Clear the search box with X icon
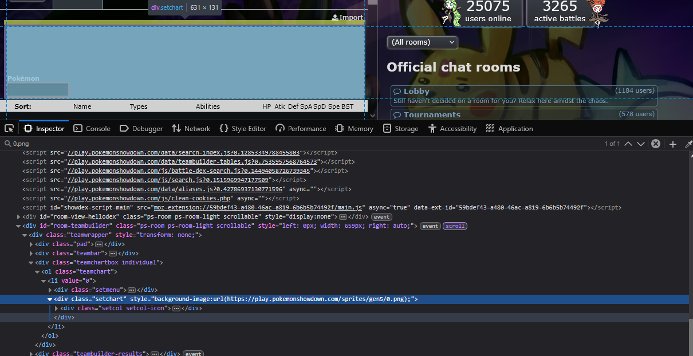 tap(656, 144)
